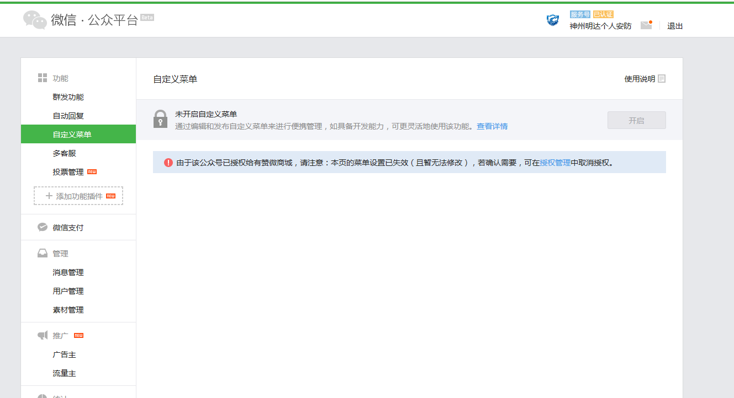
Task: Select the 自定义菜单 sidebar item
Action: click(78, 134)
